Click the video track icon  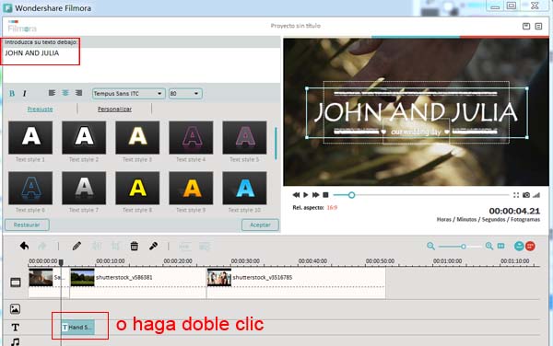[16, 283]
